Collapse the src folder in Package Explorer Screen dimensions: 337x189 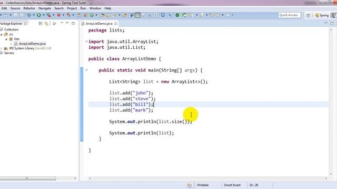click(2, 34)
